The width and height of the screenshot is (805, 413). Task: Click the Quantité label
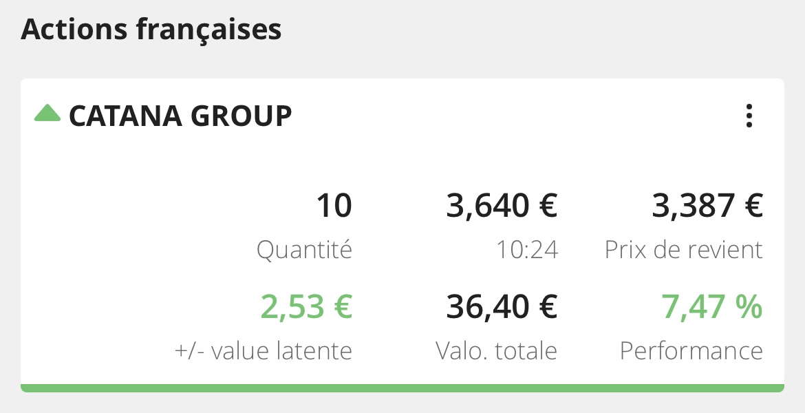pyautogui.click(x=304, y=250)
